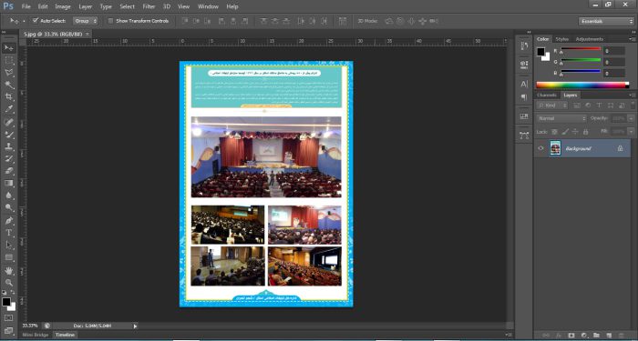Select the Hand tool
Screen dimensions: 638x341
coord(9,270)
